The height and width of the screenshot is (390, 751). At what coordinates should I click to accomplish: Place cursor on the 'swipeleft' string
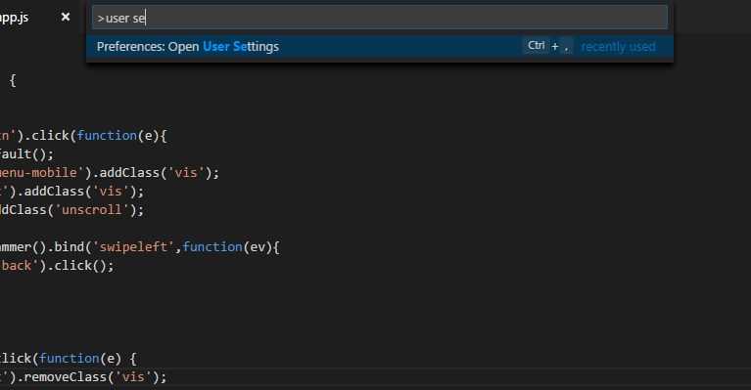coord(133,247)
